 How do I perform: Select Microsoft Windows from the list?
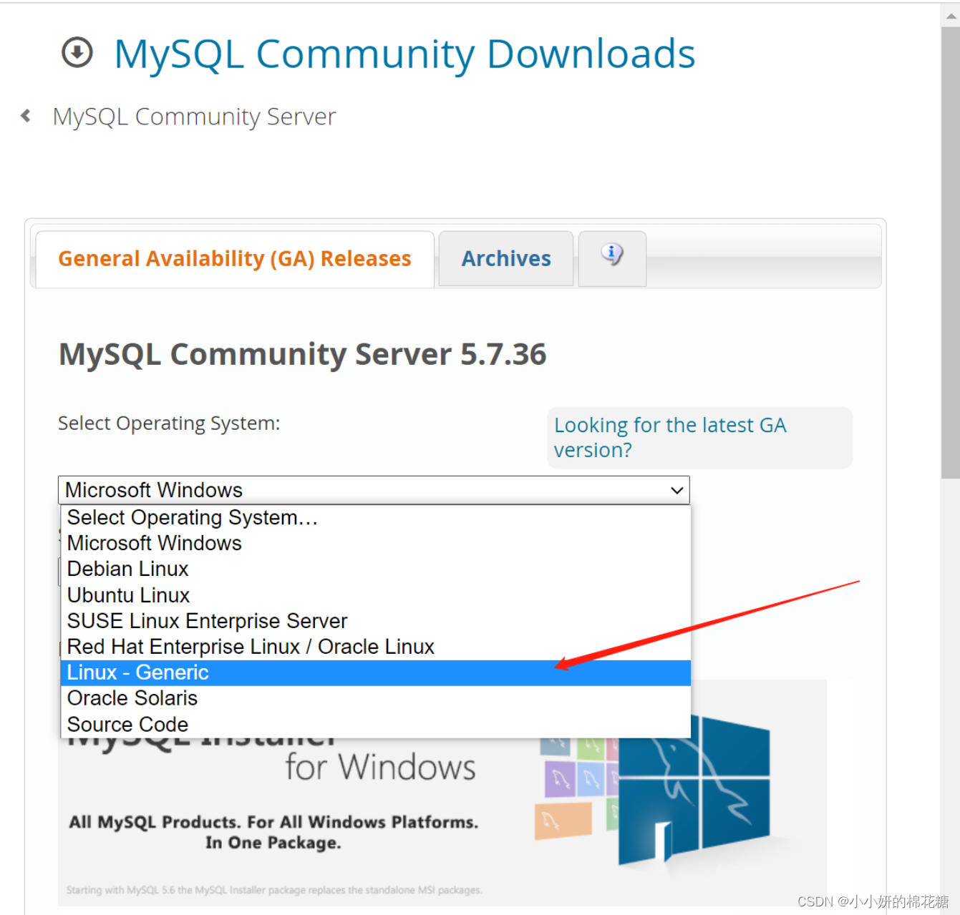376,543
